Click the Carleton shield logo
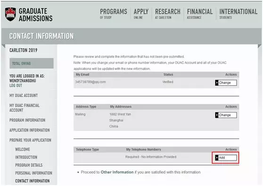 [x=10, y=14]
